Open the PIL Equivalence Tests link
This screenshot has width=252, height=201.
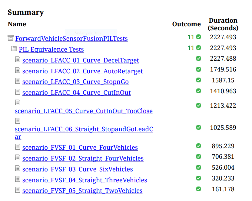click(x=51, y=49)
